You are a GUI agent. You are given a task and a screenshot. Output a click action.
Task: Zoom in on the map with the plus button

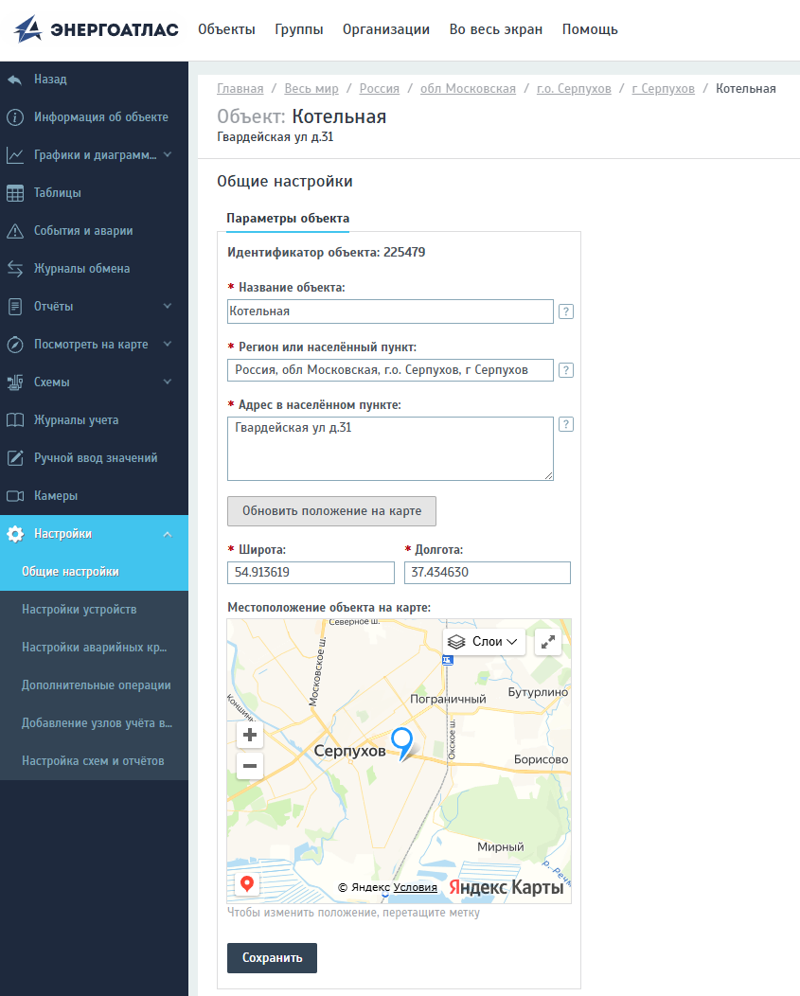250,735
